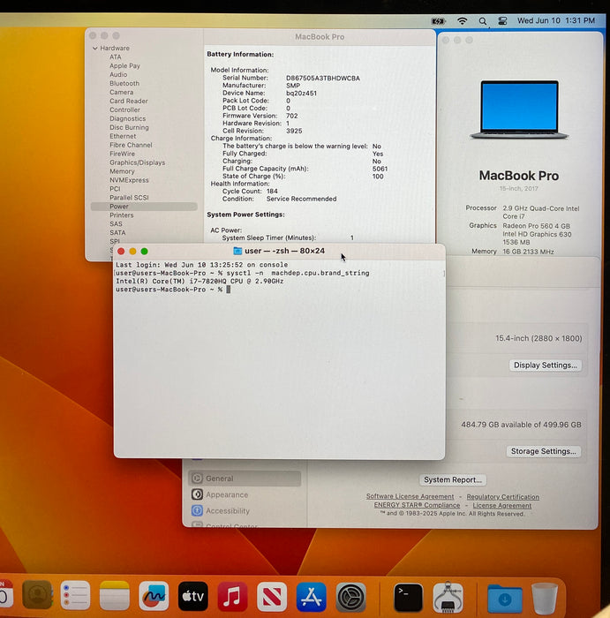Select Diagnostics in Hardware list
The image size is (610, 618).
(x=127, y=118)
